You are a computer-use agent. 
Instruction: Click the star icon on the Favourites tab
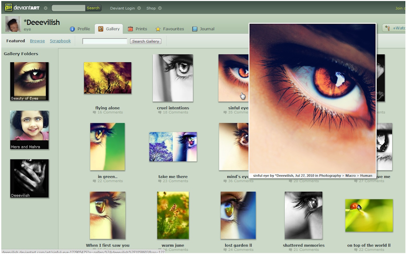coord(158,29)
